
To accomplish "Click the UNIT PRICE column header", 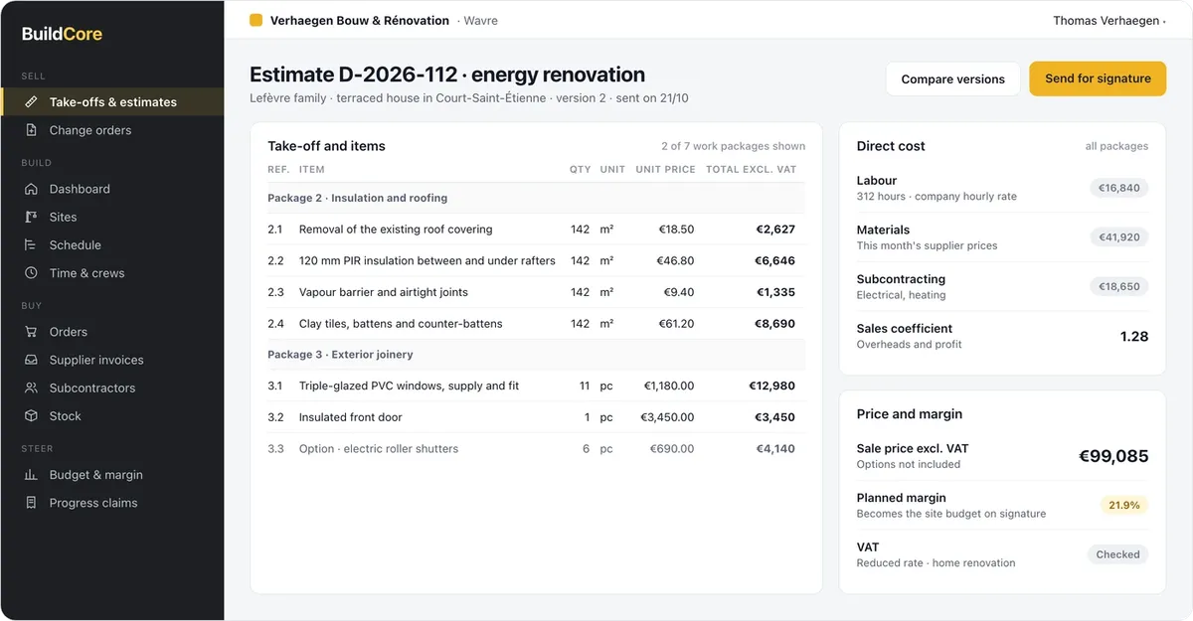I will pos(665,169).
